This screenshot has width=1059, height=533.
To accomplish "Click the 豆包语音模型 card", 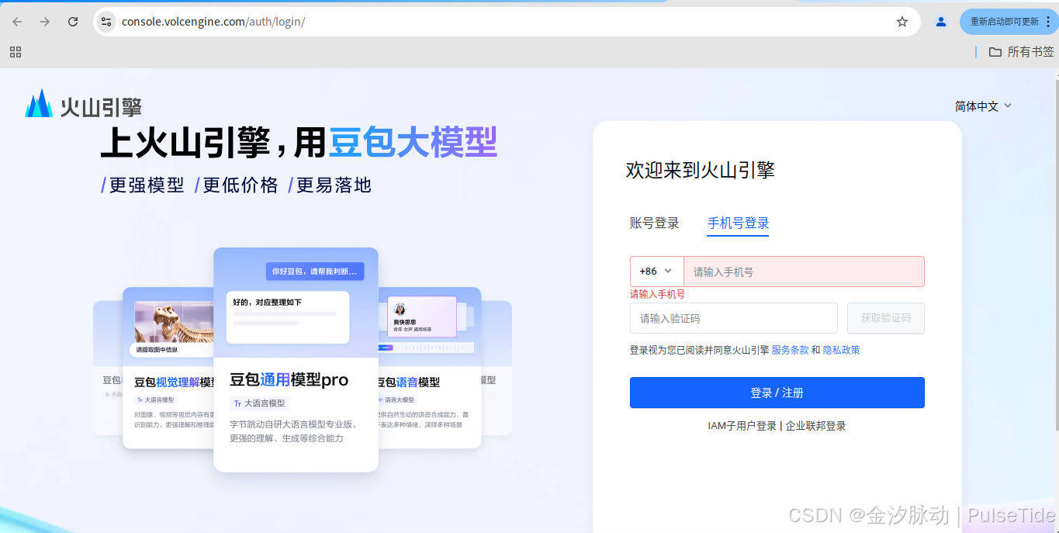I will (430, 368).
